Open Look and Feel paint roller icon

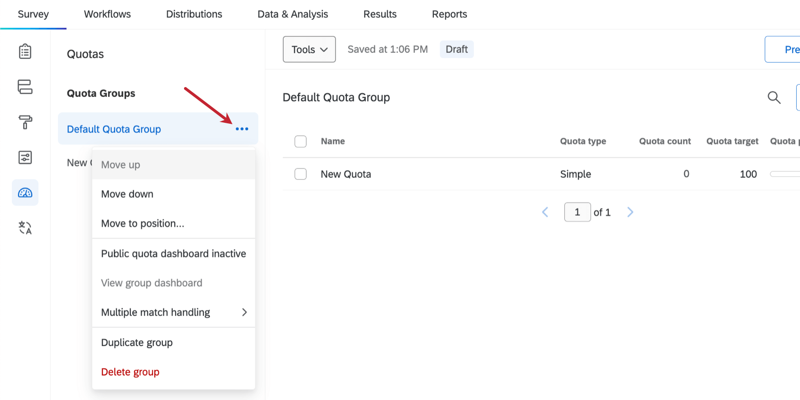25,122
